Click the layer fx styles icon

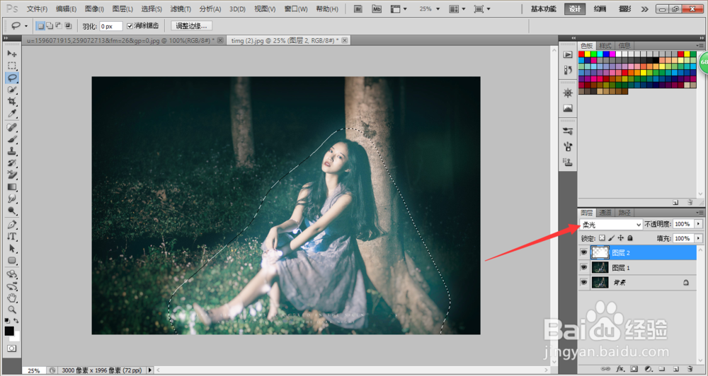(x=620, y=369)
